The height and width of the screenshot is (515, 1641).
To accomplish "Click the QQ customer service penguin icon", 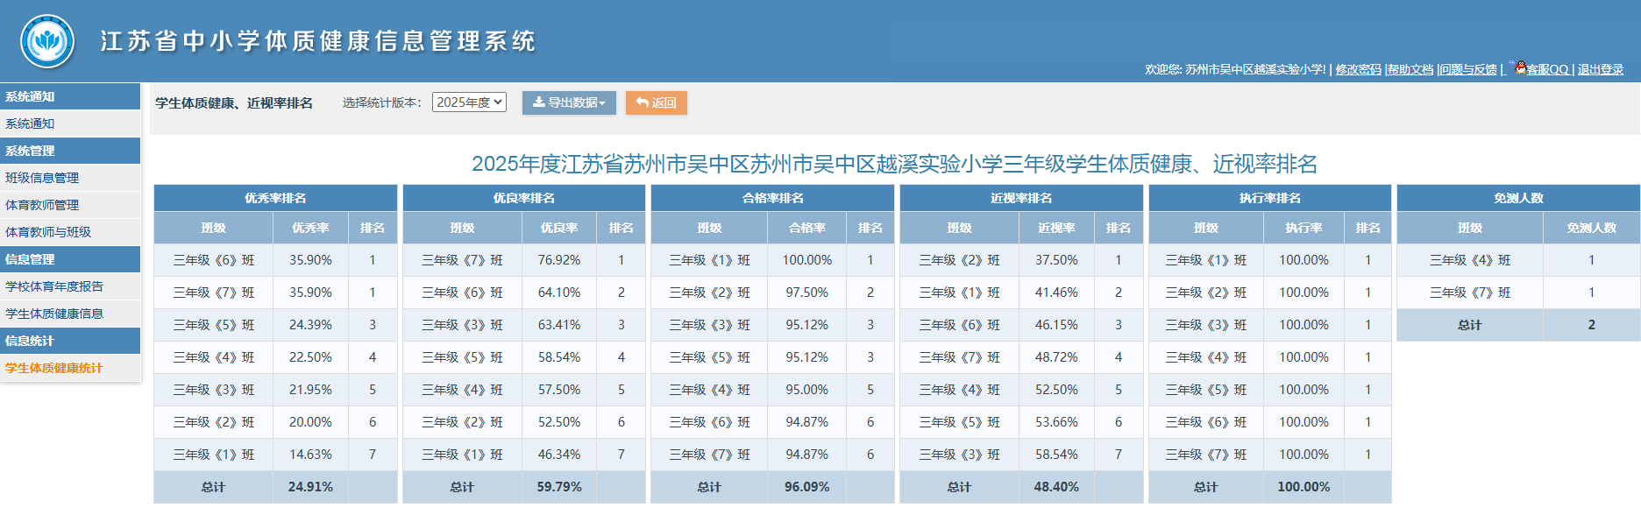I will [1520, 67].
